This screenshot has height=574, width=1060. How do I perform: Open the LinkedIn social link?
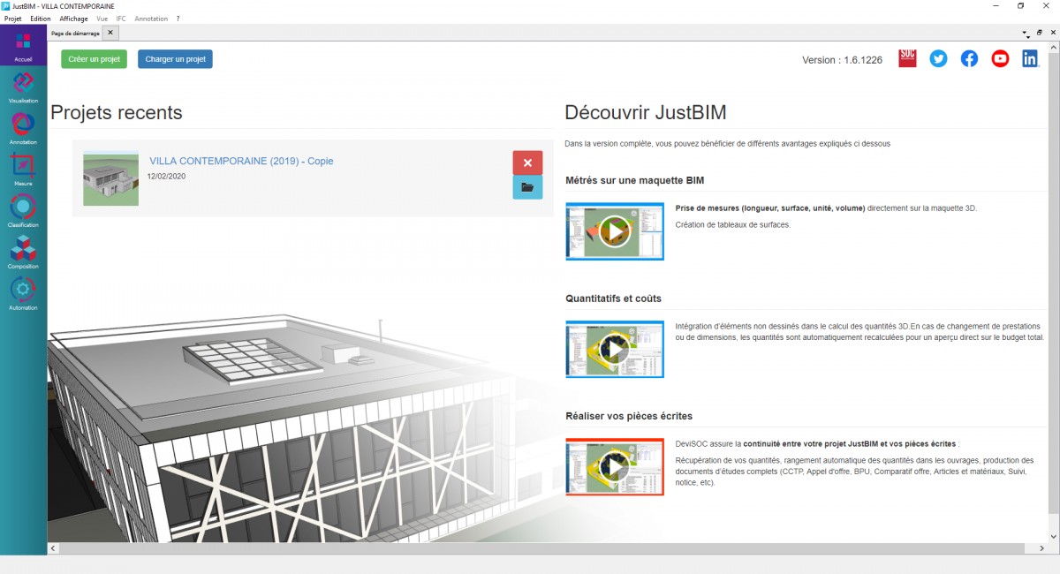pos(1031,58)
